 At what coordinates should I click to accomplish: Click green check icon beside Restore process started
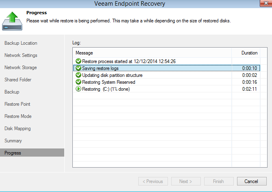click(x=78, y=61)
